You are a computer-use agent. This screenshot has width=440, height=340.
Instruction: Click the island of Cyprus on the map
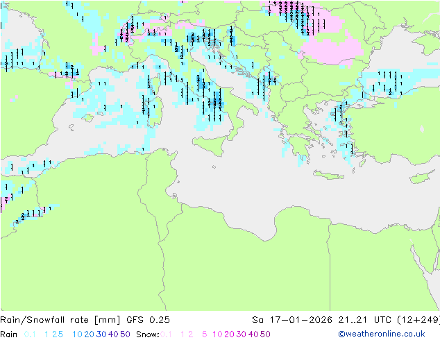423,177
